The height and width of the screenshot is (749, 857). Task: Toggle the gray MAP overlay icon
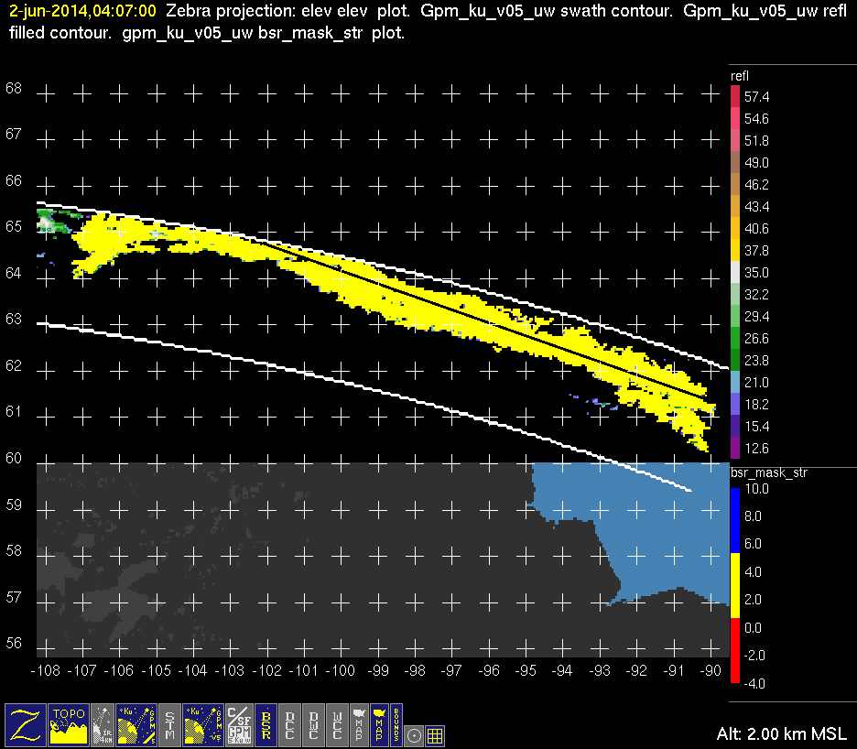pyautogui.click(x=359, y=724)
